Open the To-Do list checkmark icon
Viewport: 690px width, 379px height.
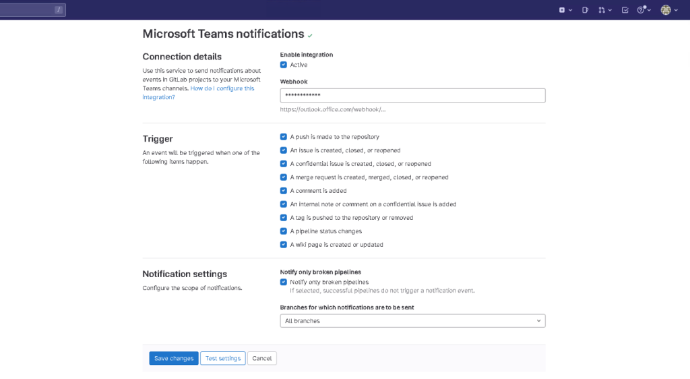click(x=625, y=10)
